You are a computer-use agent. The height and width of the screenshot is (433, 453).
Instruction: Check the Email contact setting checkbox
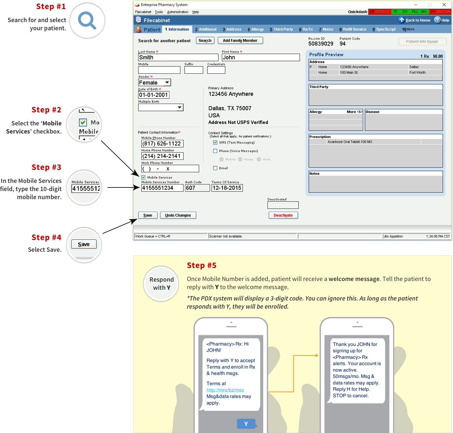pos(215,168)
